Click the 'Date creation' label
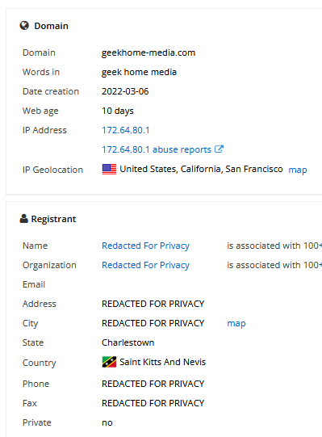Image resolution: width=322 pixels, height=437 pixels. (x=51, y=91)
